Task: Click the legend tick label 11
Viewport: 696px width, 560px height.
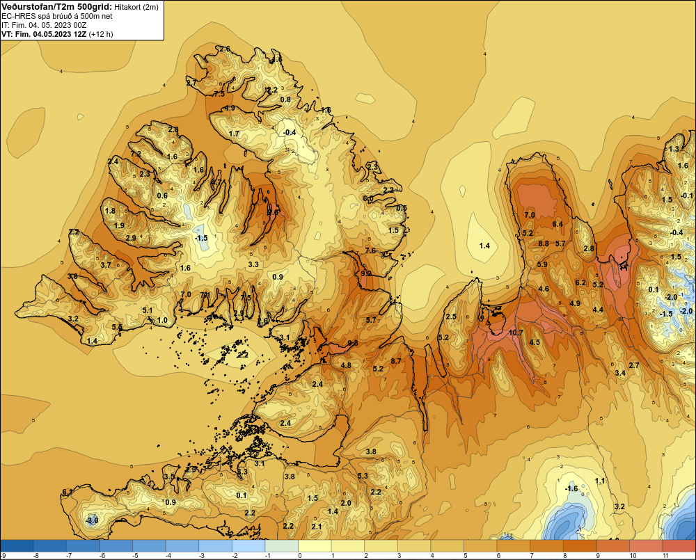Action: [x=665, y=556]
